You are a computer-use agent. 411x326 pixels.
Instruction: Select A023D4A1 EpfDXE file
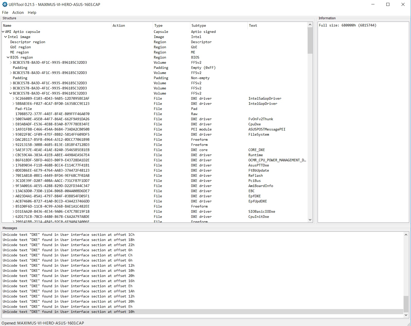pos(154,196)
